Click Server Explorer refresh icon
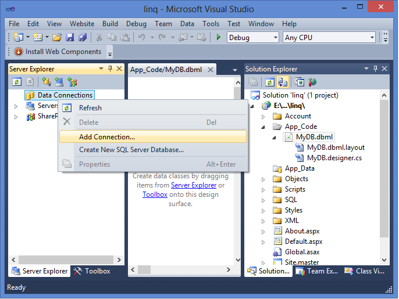Image resolution: width=399 pixels, height=299 pixels. pyautogui.click(x=17, y=82)
